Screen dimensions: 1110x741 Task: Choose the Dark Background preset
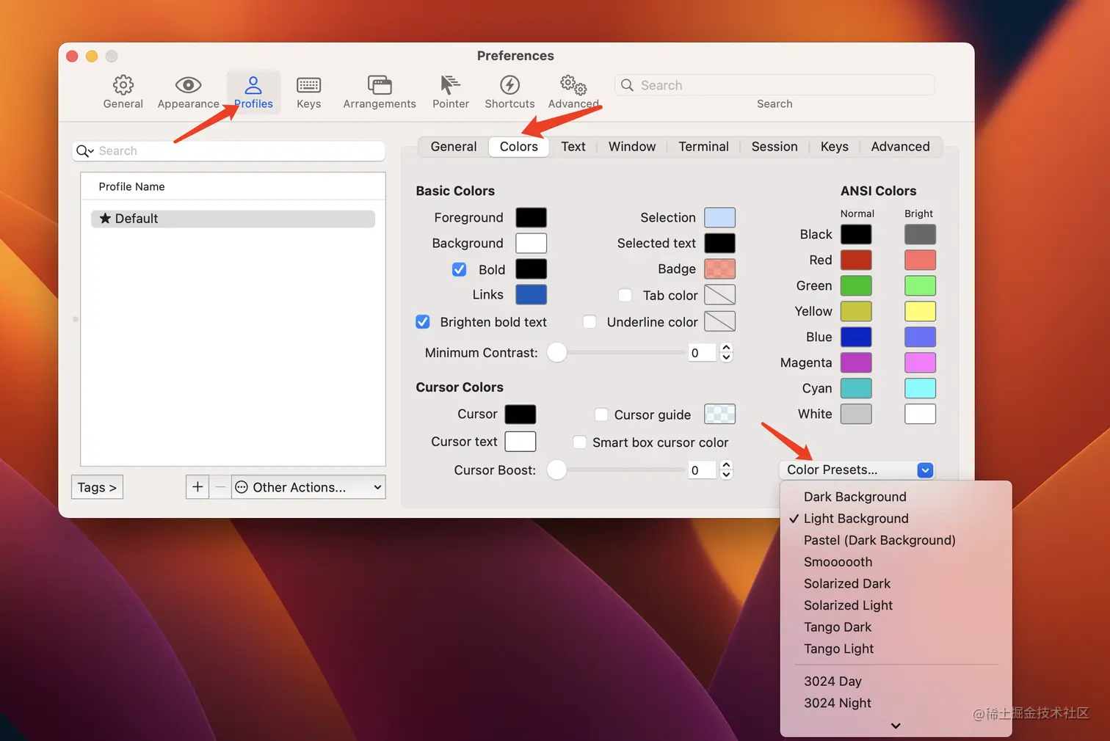(x=896, y=497)
